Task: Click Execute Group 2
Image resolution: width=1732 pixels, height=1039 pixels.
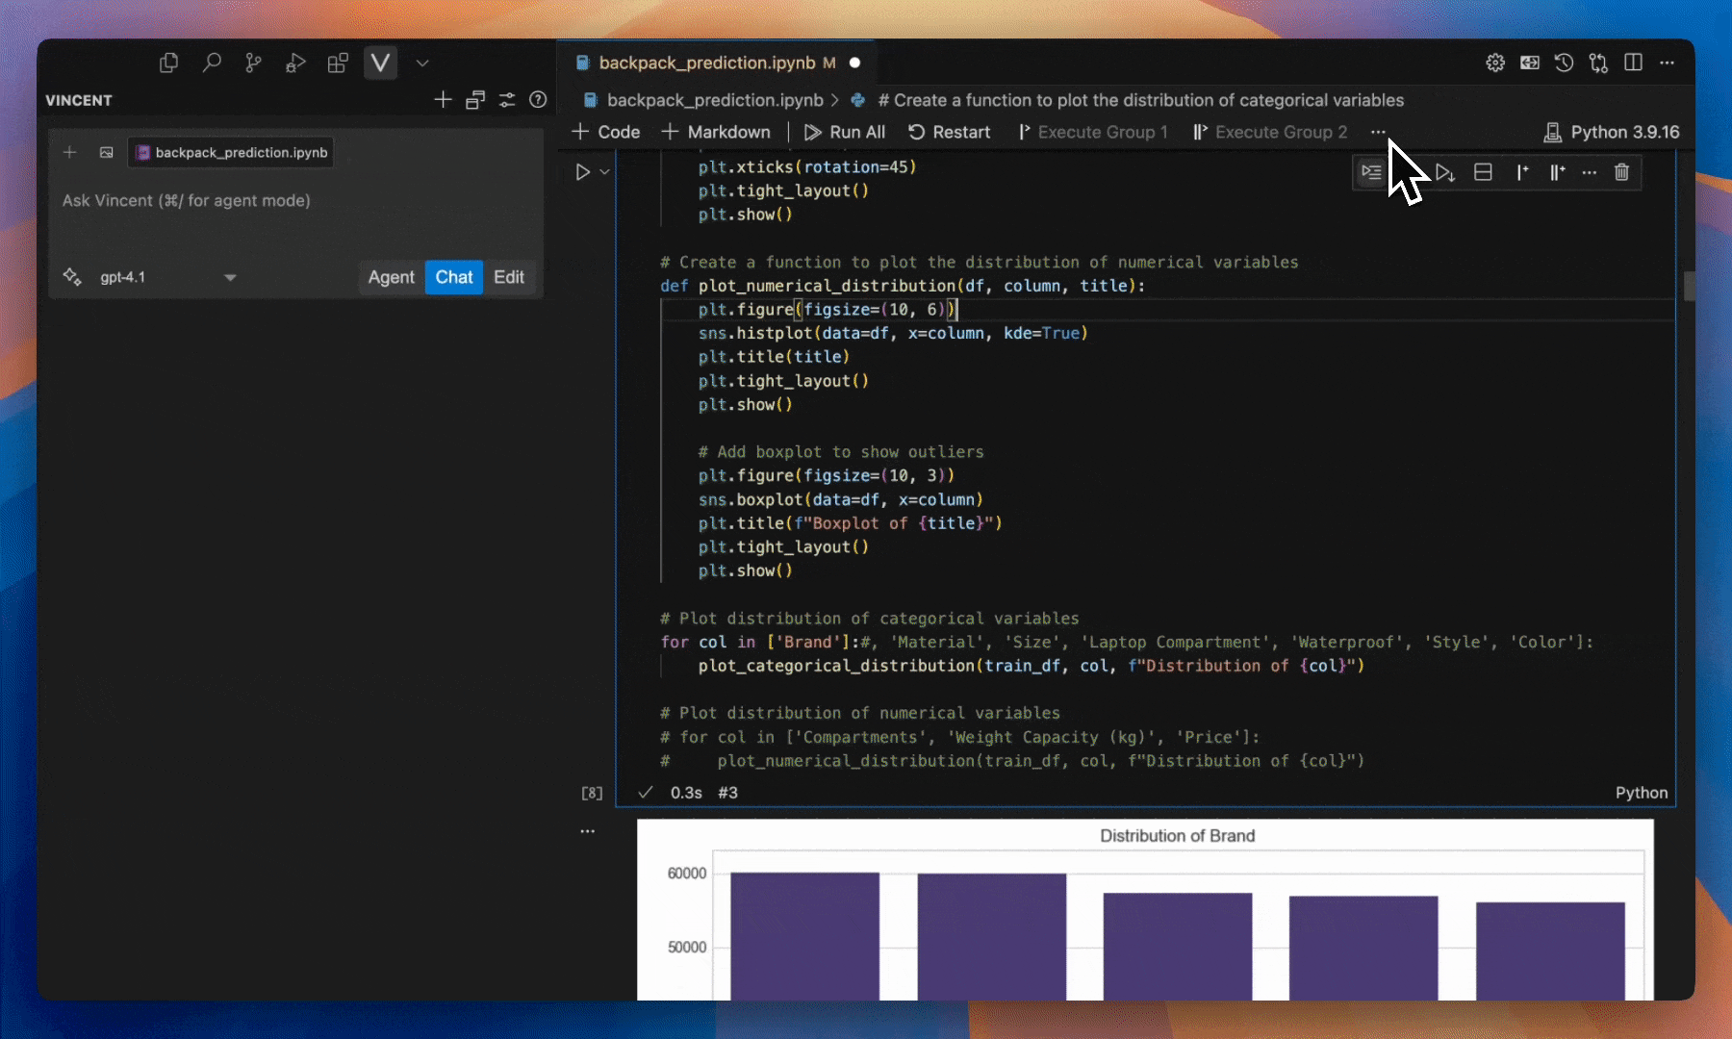Action: point(1270,132)
